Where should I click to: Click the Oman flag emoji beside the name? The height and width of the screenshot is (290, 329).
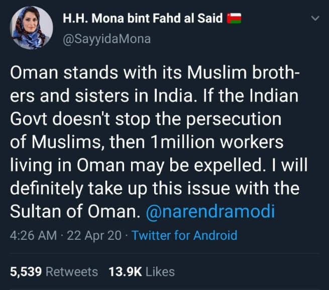click(234, 19)
